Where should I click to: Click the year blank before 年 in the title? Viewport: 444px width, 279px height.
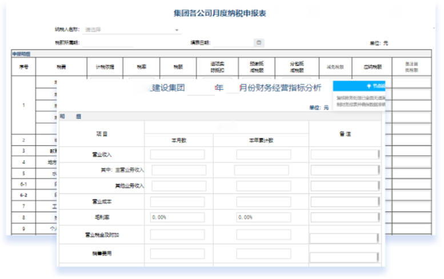click(200, 88)
